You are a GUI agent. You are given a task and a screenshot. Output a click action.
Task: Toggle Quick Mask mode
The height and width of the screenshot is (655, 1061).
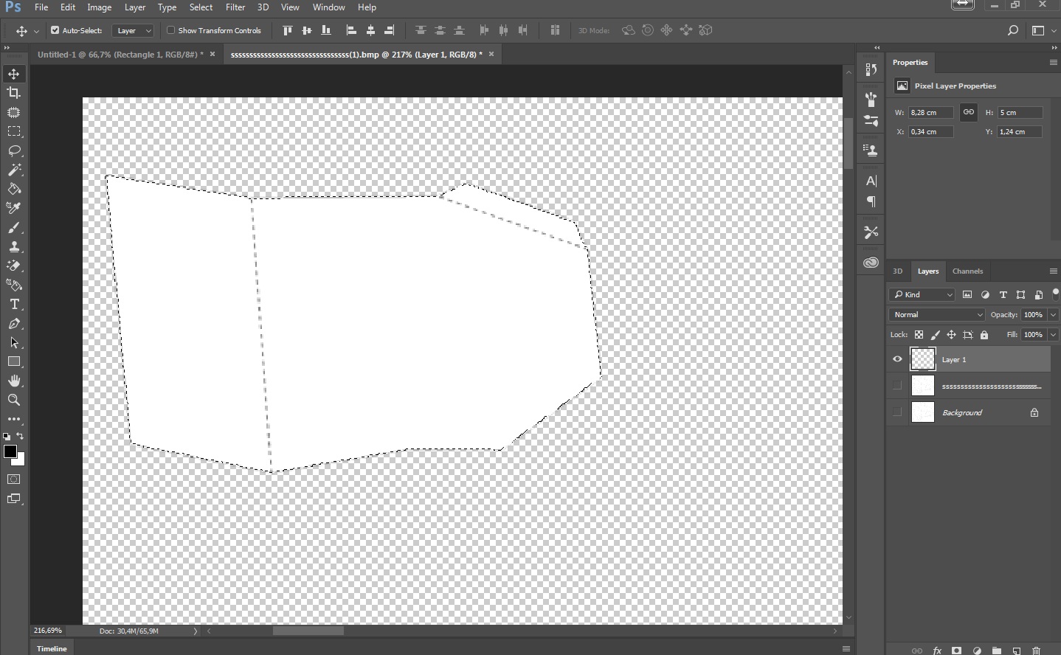(14, 479)
